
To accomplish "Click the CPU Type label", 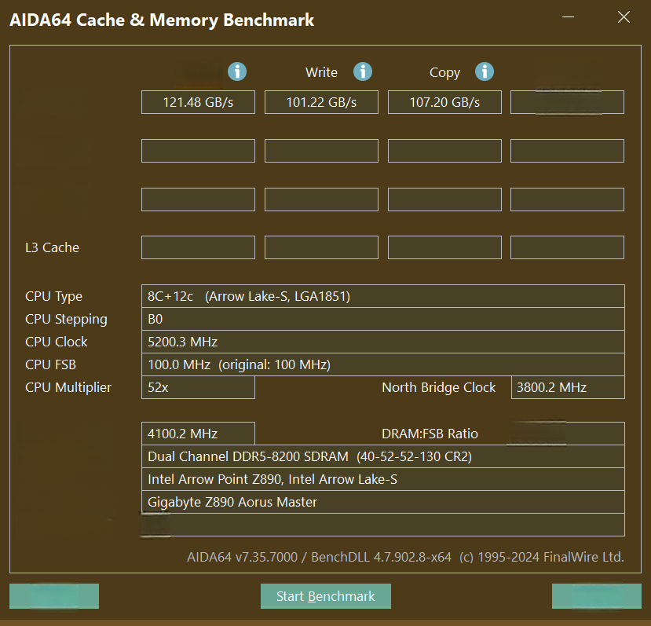I will tap(53, 297).
